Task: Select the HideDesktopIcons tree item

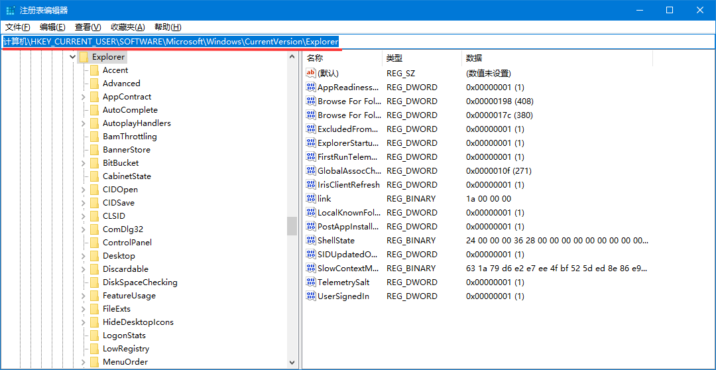Action: point(138,322)
